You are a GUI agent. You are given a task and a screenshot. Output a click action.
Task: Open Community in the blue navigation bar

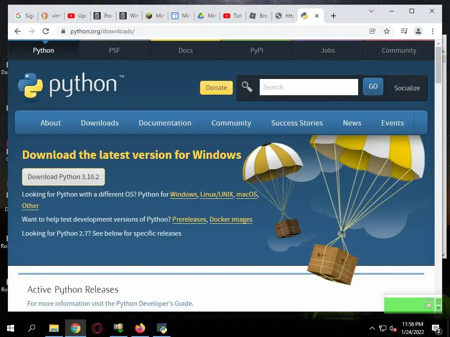(x=231, y=123)
